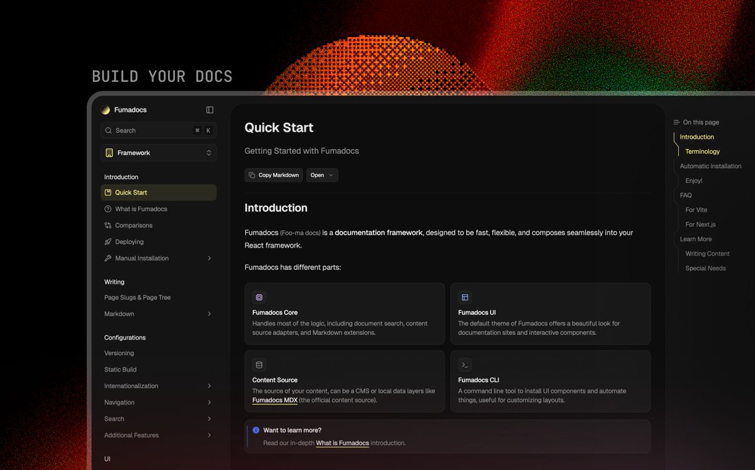Image resolution: width=755 pixels, height=470 pixels.
Task: Select Quick Start in sidebar
Action: click(159, 192)
